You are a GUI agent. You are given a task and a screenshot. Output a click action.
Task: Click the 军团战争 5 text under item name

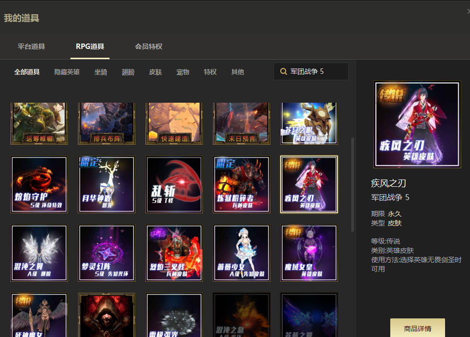pos(390,197)
